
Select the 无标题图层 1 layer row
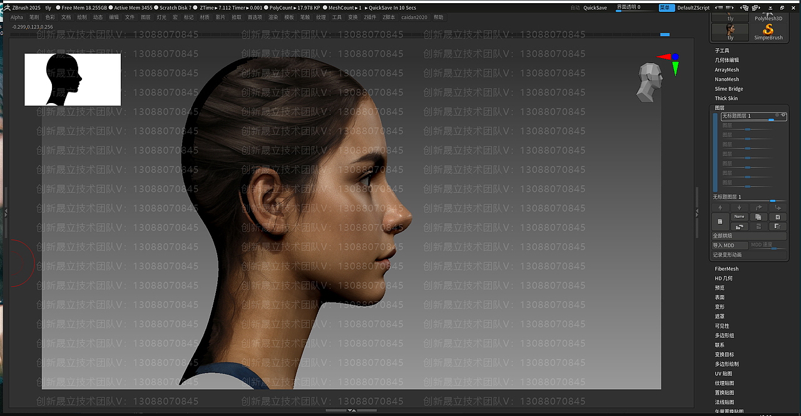pos(753,116)
